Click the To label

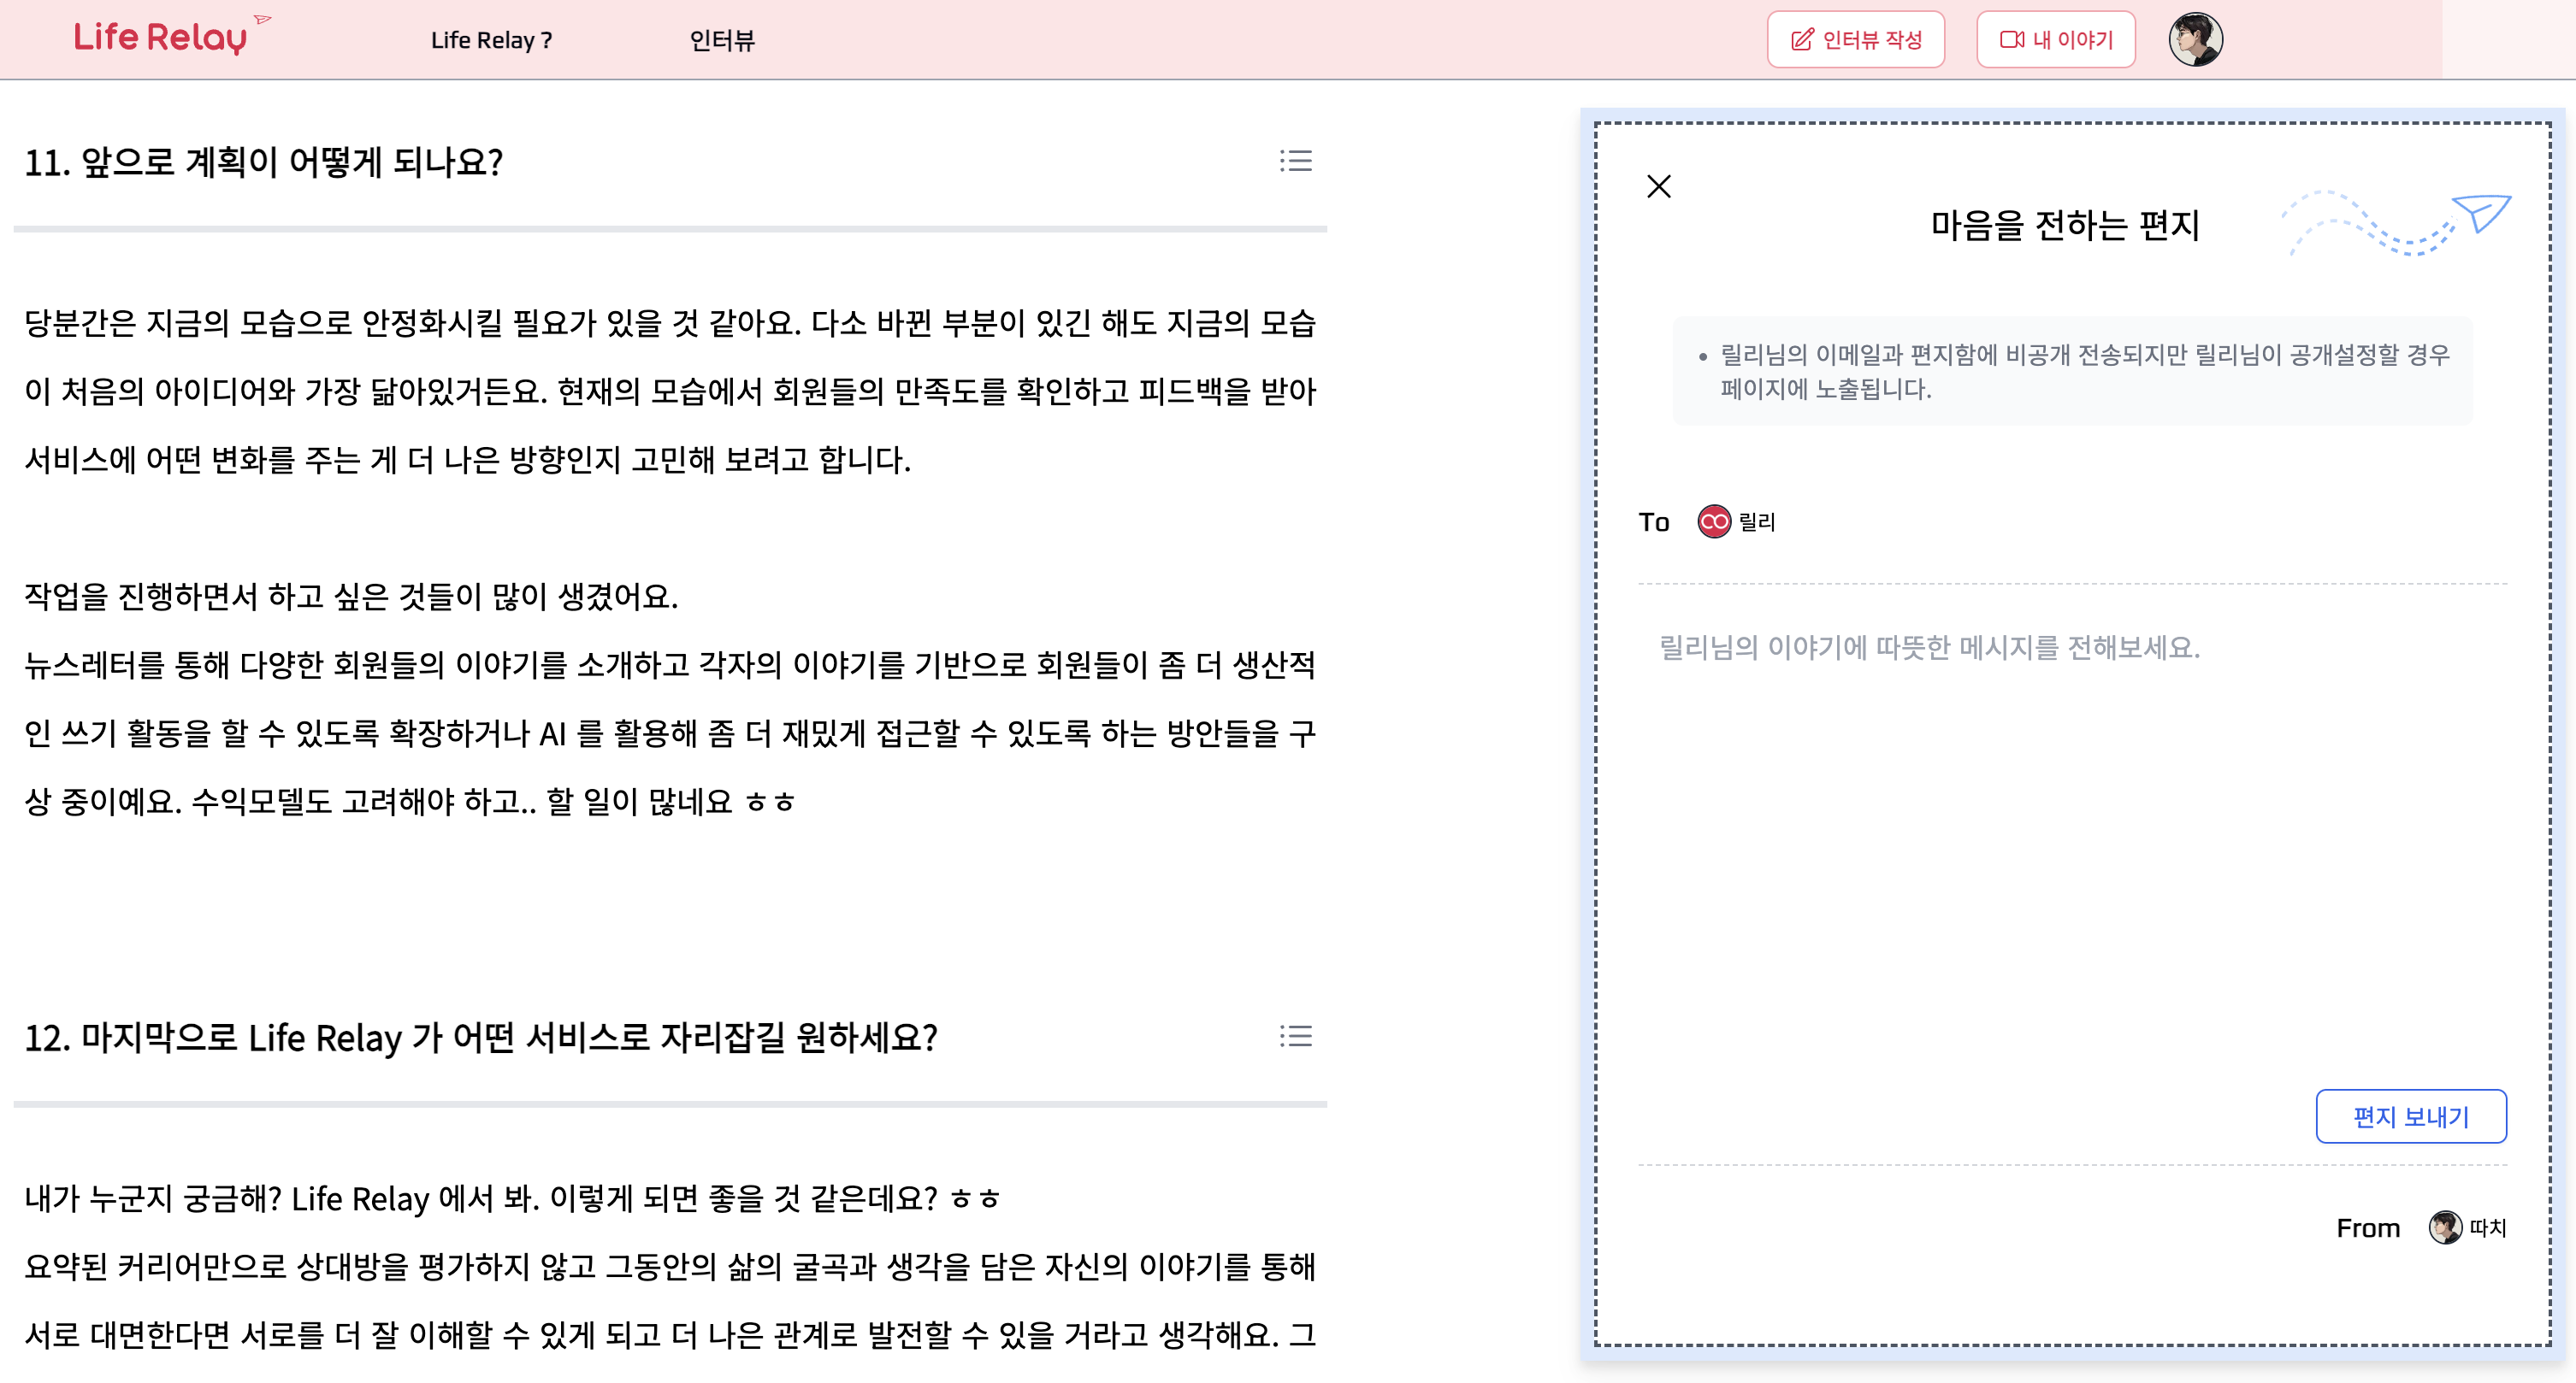pos(1654,521)
